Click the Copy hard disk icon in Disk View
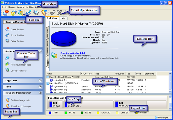 (x=54, y=55)
